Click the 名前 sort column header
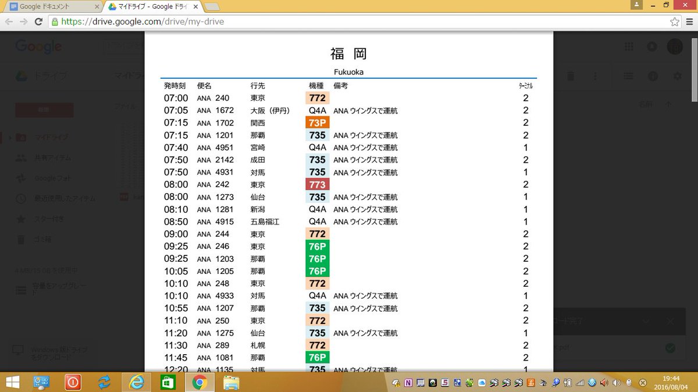Image resolution: width=698 pixels, height=392 pixels. pyautogui.click(x=646, y=105)
